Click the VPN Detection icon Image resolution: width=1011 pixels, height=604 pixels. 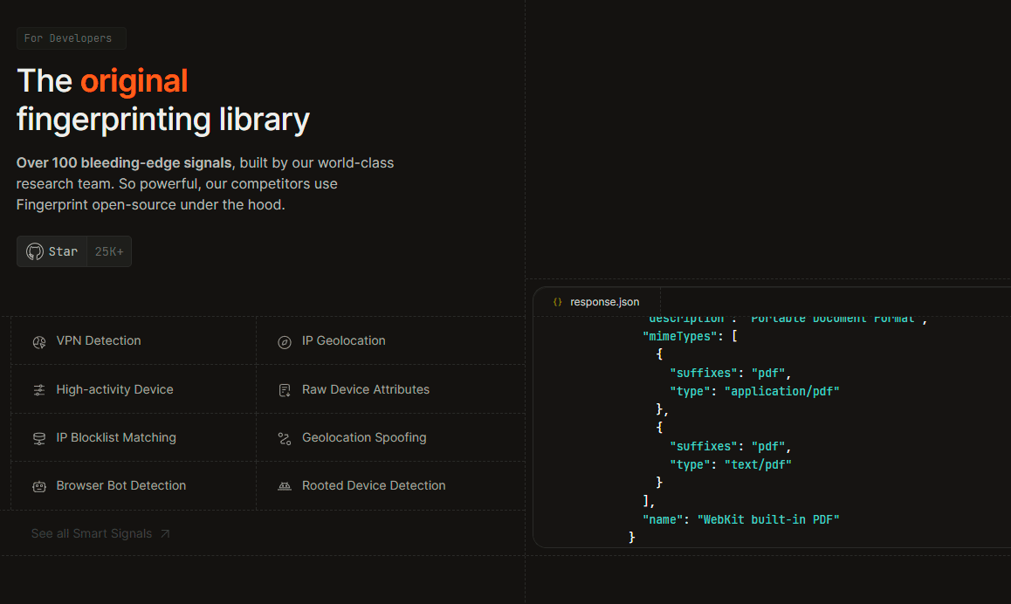[39, 341]
